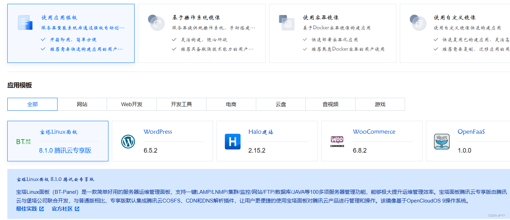Viewport: 510px width, 220px height.
Task: Click external link icon next to 最佳实践
Action: (x=41, y=209)
